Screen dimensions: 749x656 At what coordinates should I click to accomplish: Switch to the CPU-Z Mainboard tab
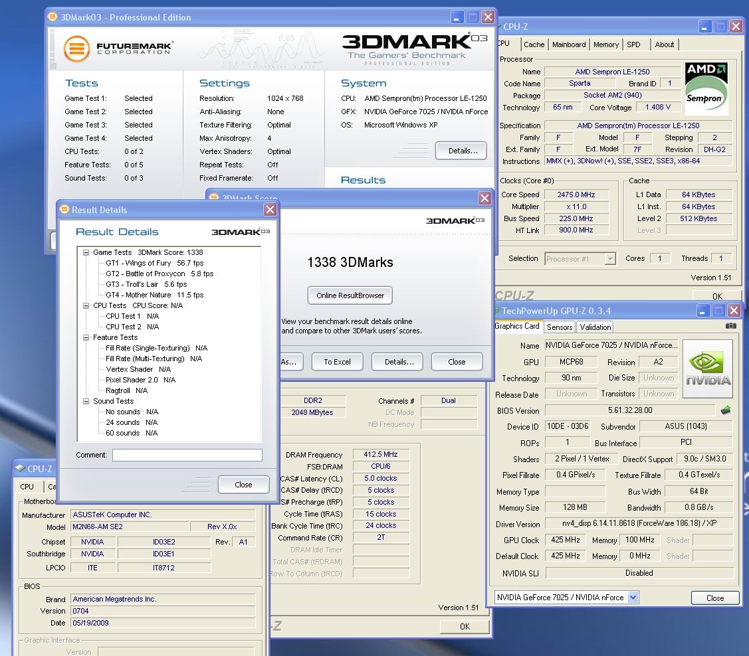click(x=569, y=44)
